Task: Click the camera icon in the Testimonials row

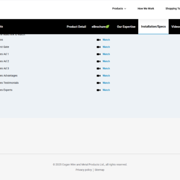Action: point(99,83)
